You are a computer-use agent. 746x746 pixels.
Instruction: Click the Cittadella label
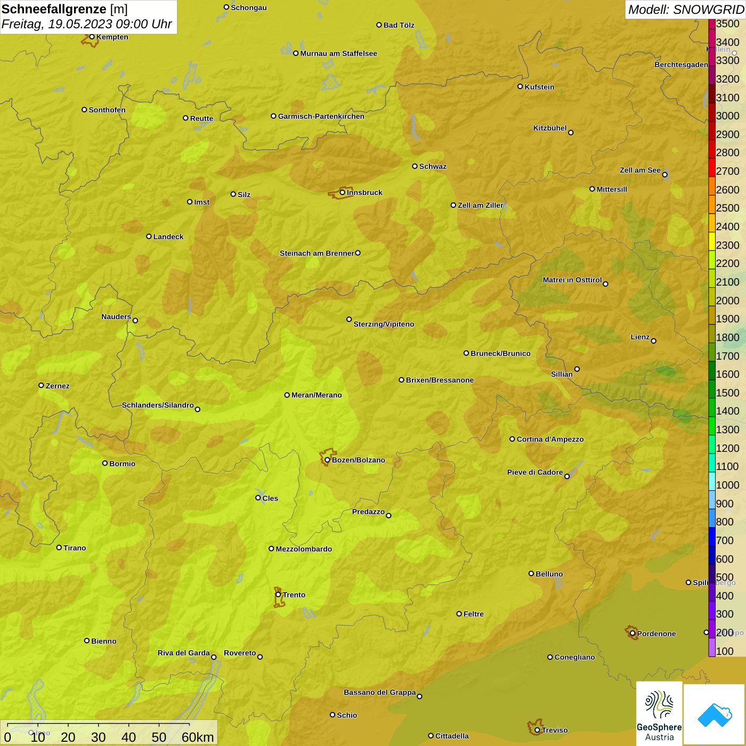tap(452, 736)
